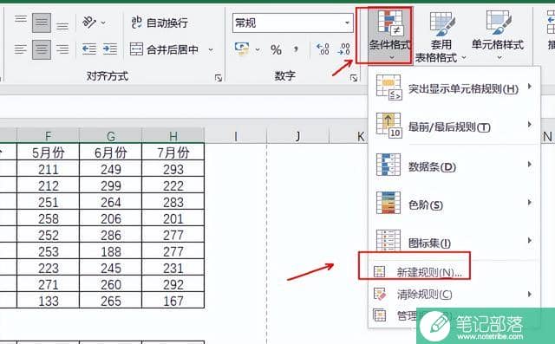Open 单元格样式 cell styles gallery
This screenshot has height=344, width=555.
(x=498, y=35)
